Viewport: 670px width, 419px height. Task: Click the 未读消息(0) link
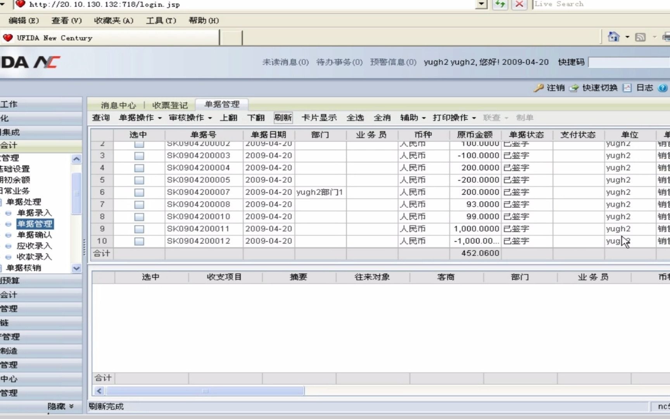click(x=286, y=62)
